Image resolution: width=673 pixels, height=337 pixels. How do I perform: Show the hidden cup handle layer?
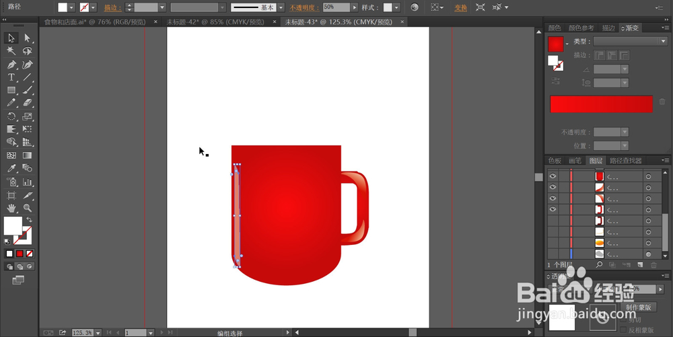[x=553, y=221]
